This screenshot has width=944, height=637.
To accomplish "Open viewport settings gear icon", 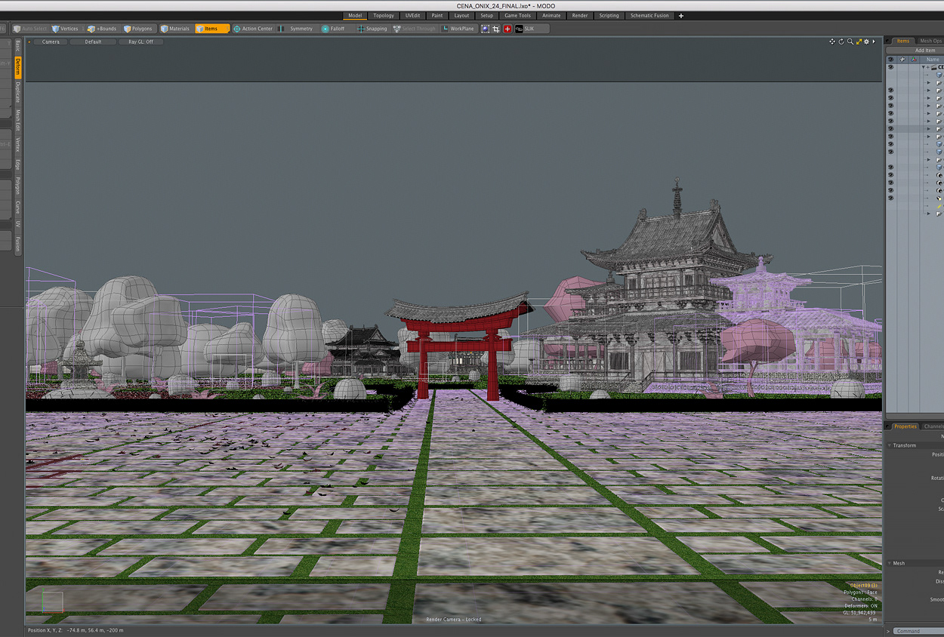I will (x=867, y=42).
